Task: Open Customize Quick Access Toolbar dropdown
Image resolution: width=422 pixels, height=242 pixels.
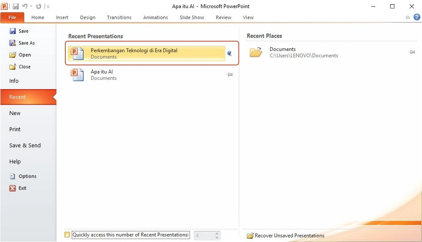Action: (48, 6)
